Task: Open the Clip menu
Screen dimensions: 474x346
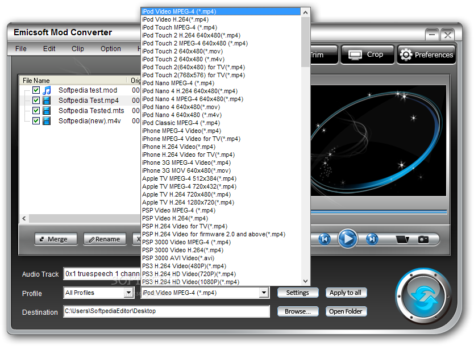Action: click(78, 49)
